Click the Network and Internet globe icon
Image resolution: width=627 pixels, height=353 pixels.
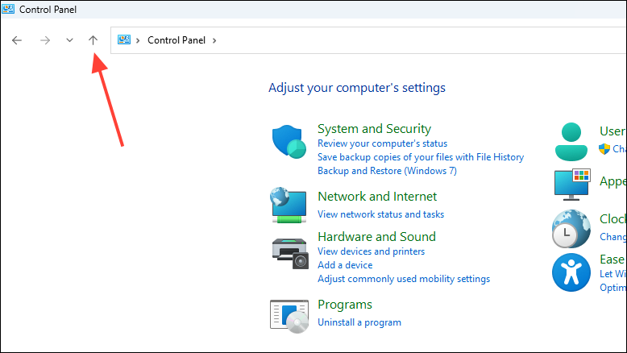(x=289, y=205)
